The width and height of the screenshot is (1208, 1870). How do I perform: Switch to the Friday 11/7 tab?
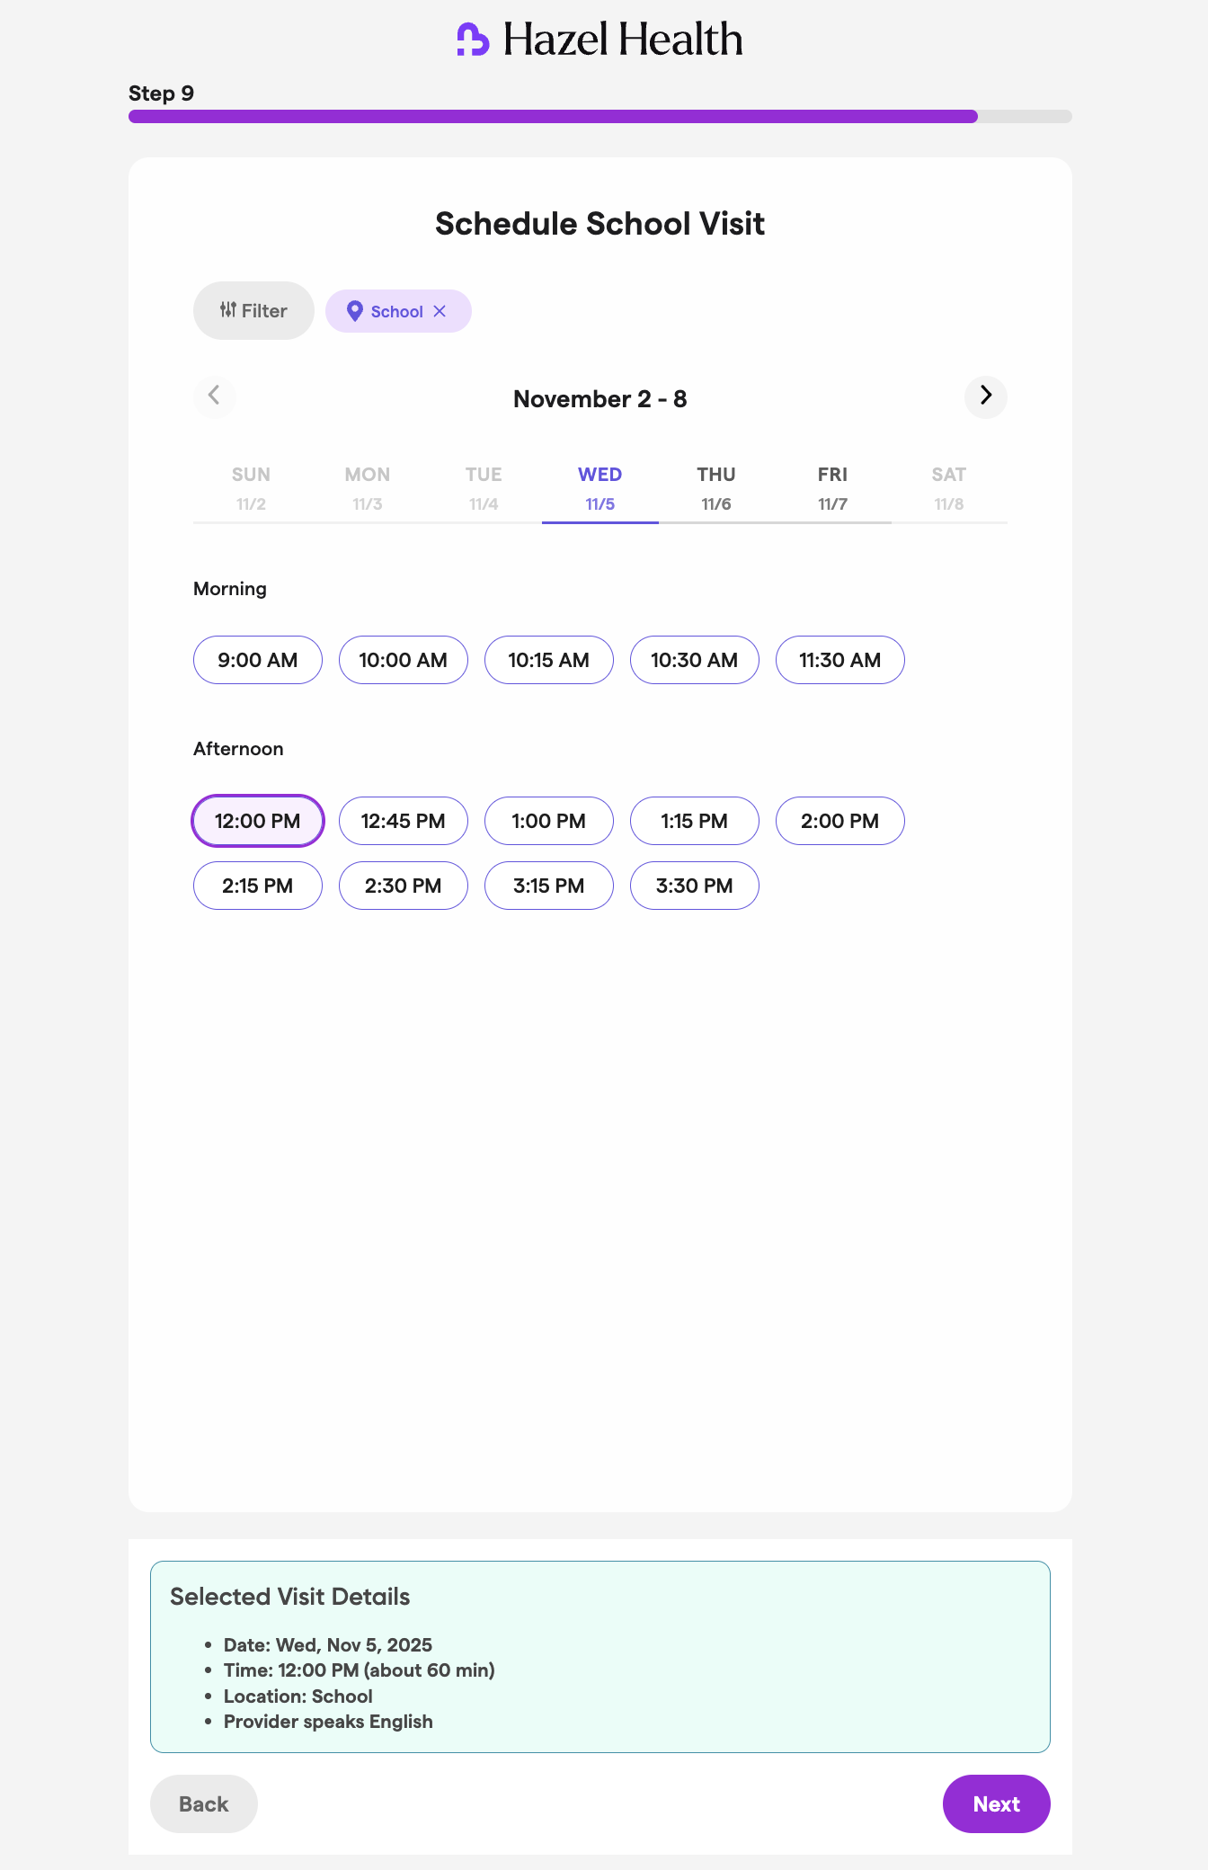(832, 489)
